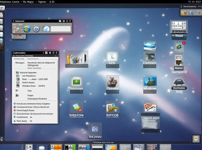The width and height of the screenshot is (202, 150).
Task: Click the dock thumbnail with blue edge
Action: pos(84,147)
